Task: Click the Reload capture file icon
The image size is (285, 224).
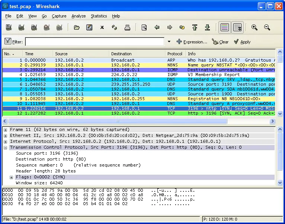Action: tap(115, 27)
